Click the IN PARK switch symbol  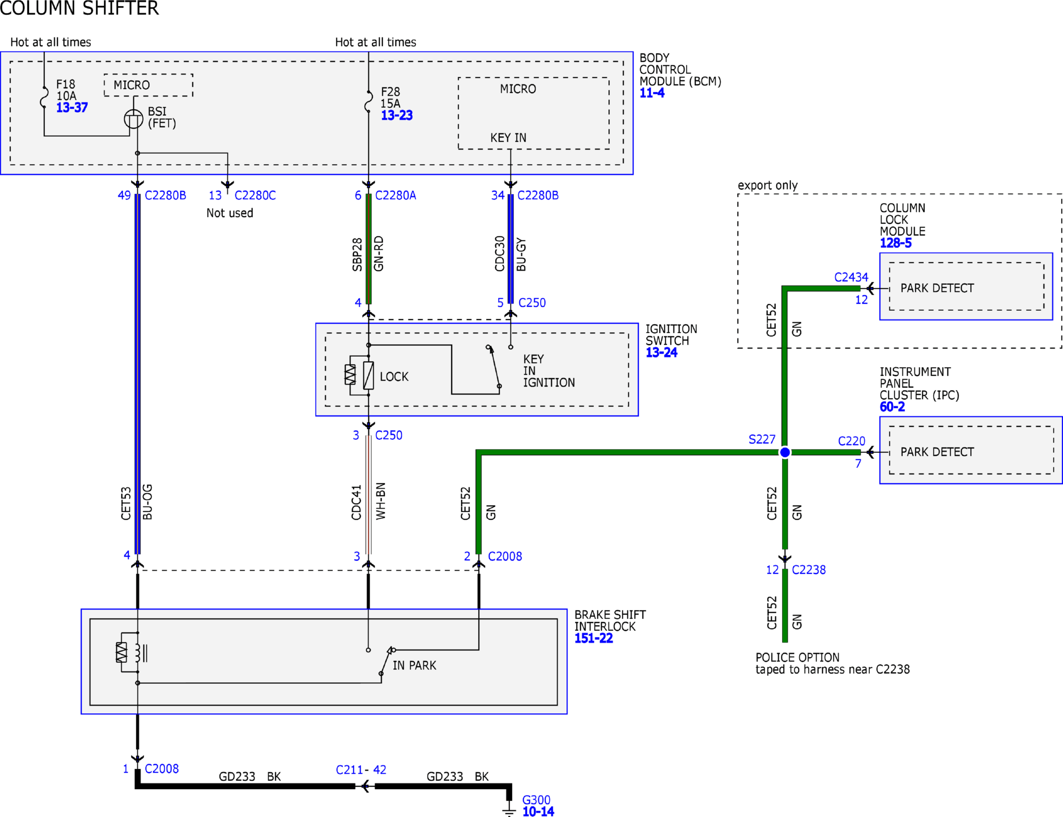(x=387, y=661)
